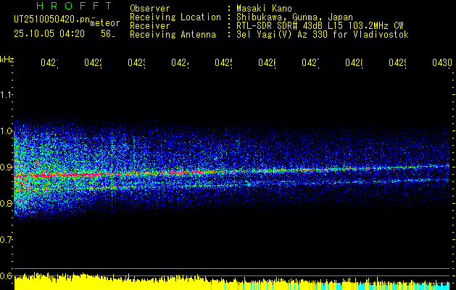Click the 0427 time marker
Image resolution: width=456 pixels, height=290 pixels.
tap(310, 63)
